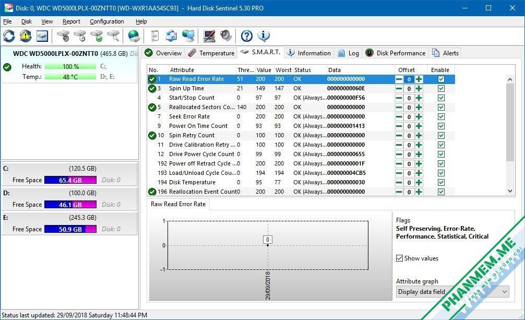Open the Configuration menu
Image resolution: width=525 pixels, height=320 pixels.
click(107, 21)
